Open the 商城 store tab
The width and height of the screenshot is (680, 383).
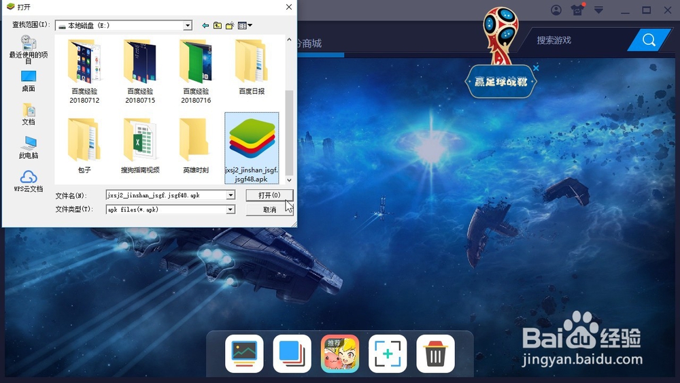[x=309, y=44]
